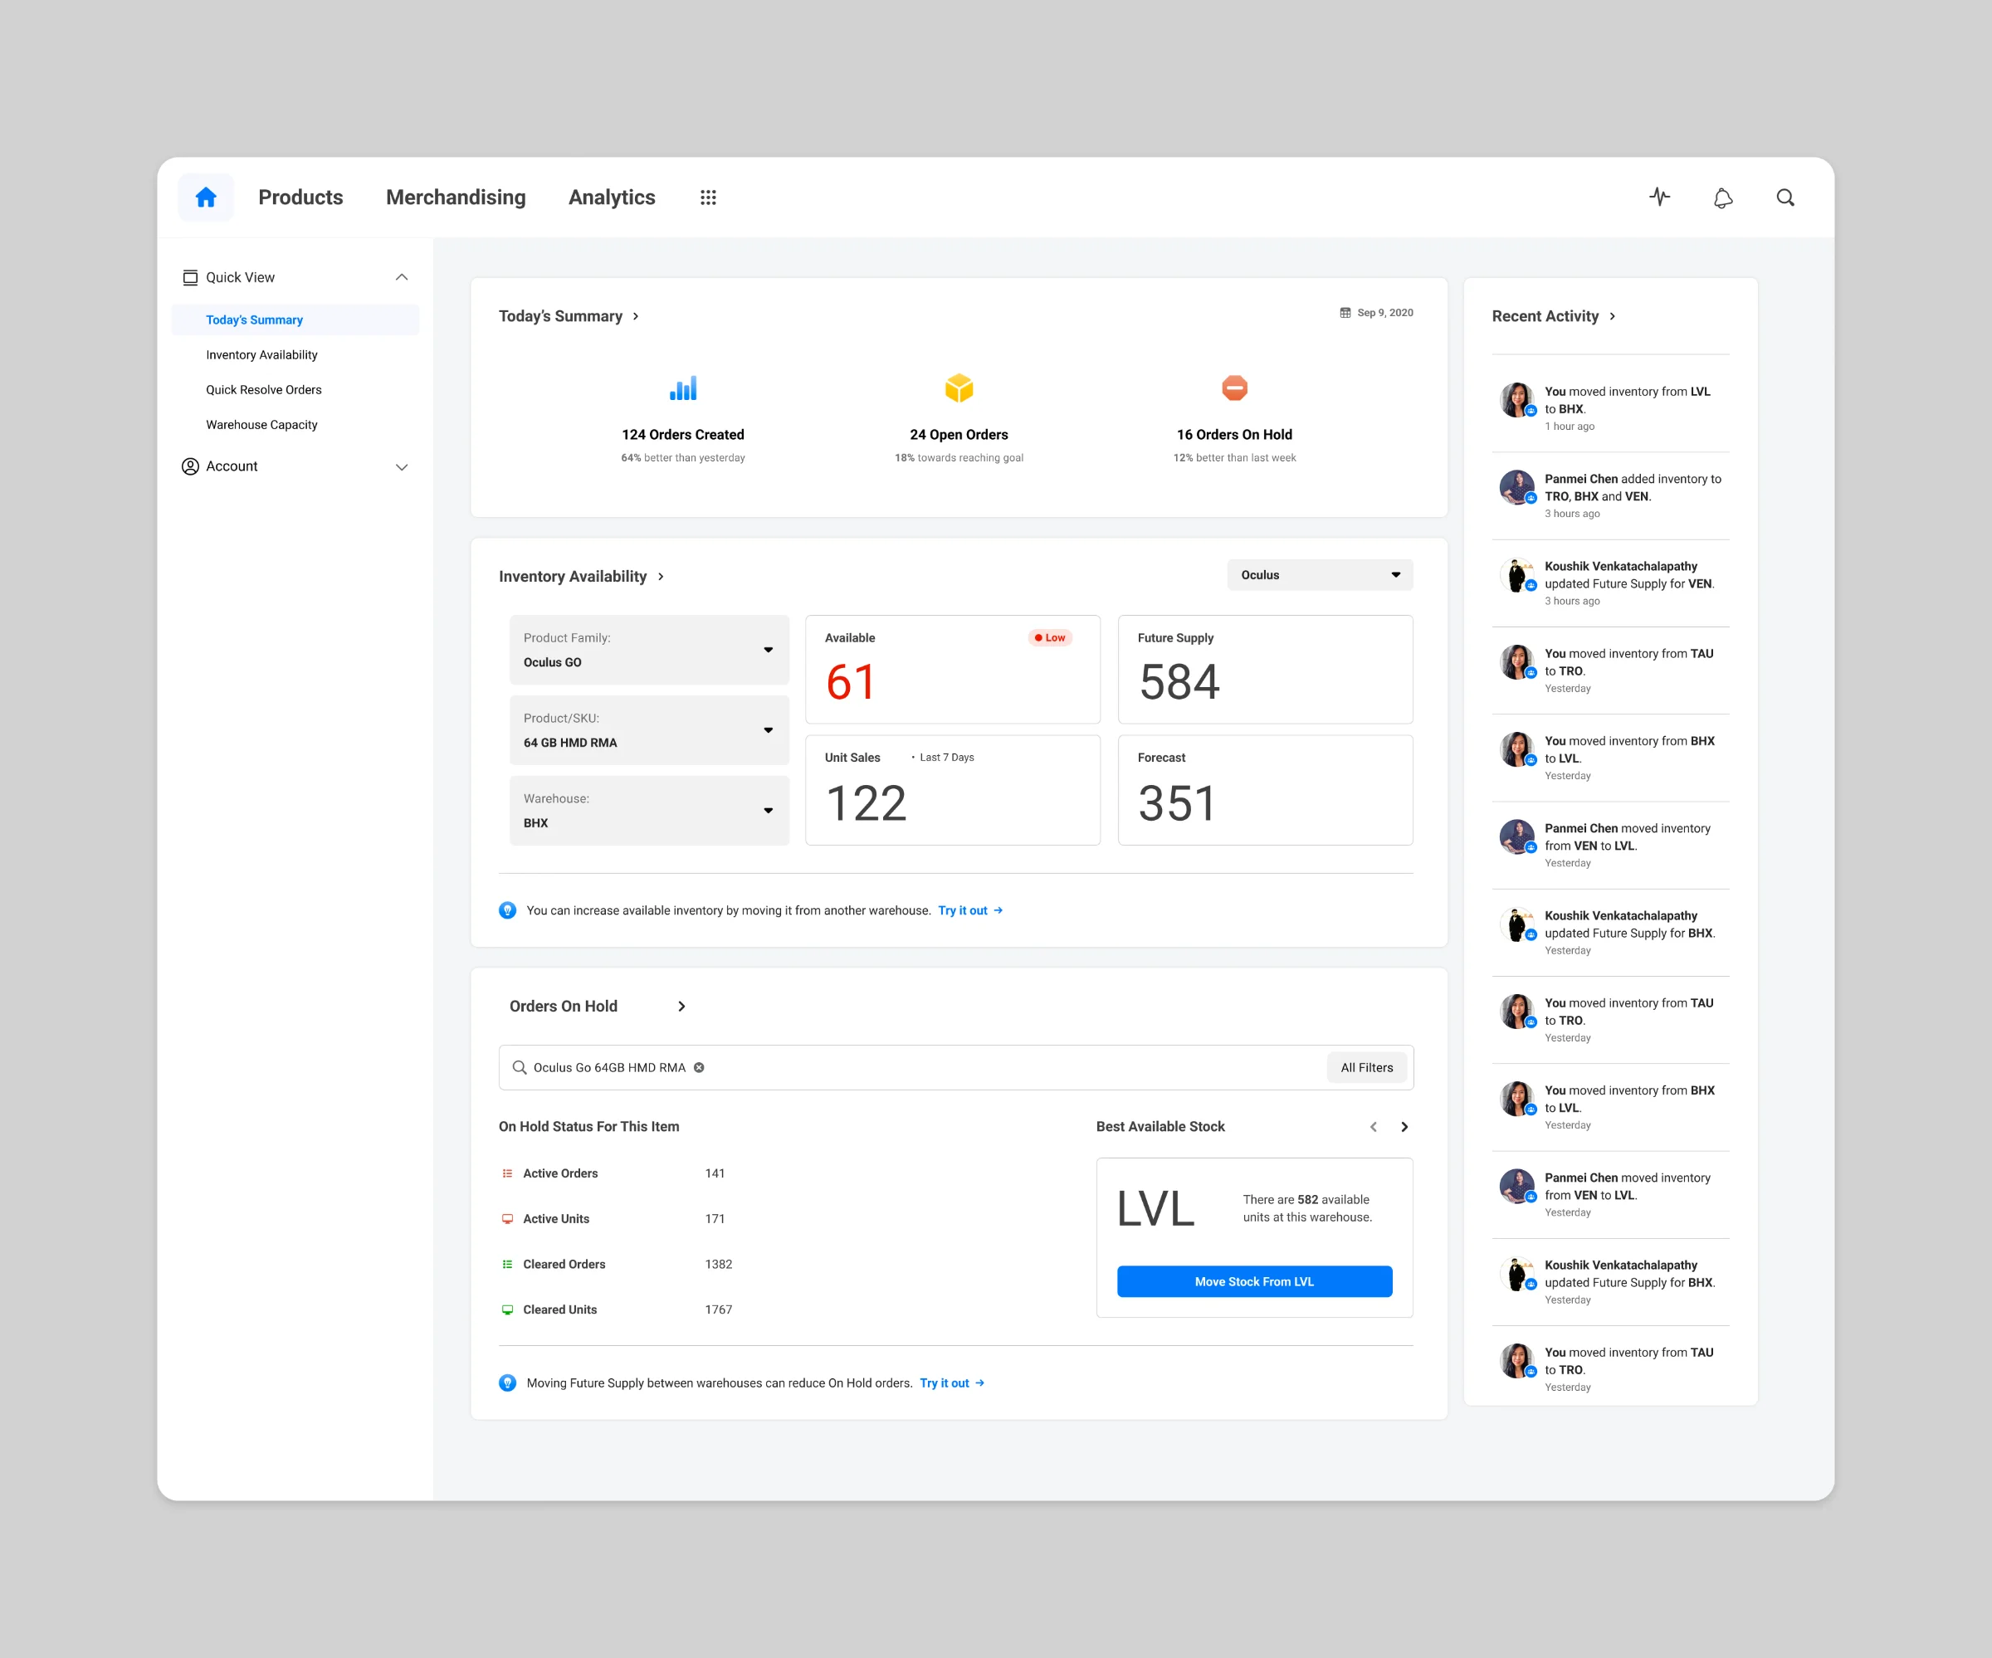
Task: Click the Home icon in top navigation
Action: [206, 197]
